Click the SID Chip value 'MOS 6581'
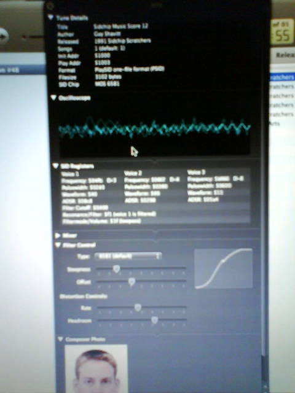The height and width of the screenshot is (393, 295). pos(107,84)
